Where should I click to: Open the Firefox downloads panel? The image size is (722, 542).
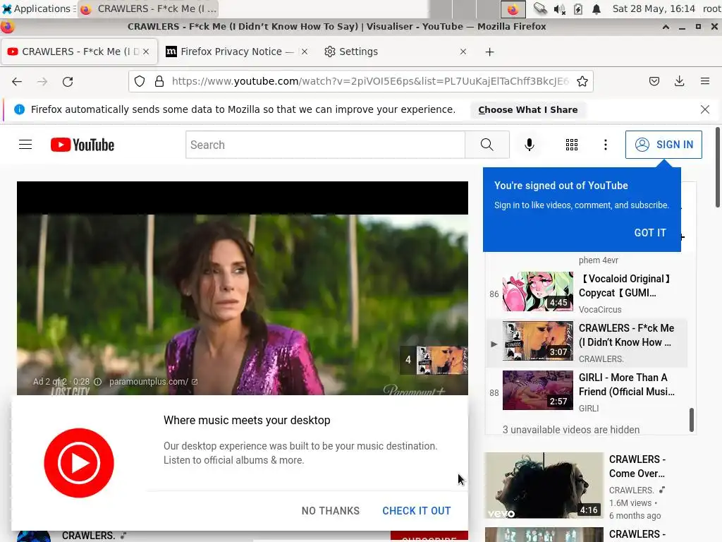[679, 82]
